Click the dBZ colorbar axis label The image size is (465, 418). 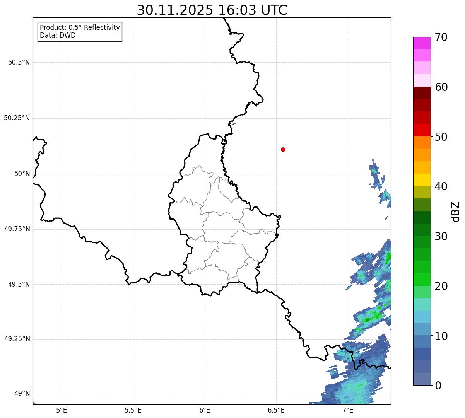click(456, 212)
